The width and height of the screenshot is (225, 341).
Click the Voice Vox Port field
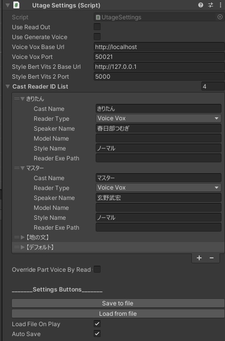[159, 57]
